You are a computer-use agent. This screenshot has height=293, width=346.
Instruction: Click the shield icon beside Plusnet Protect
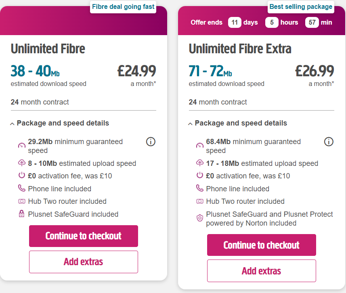pos(199,218)
